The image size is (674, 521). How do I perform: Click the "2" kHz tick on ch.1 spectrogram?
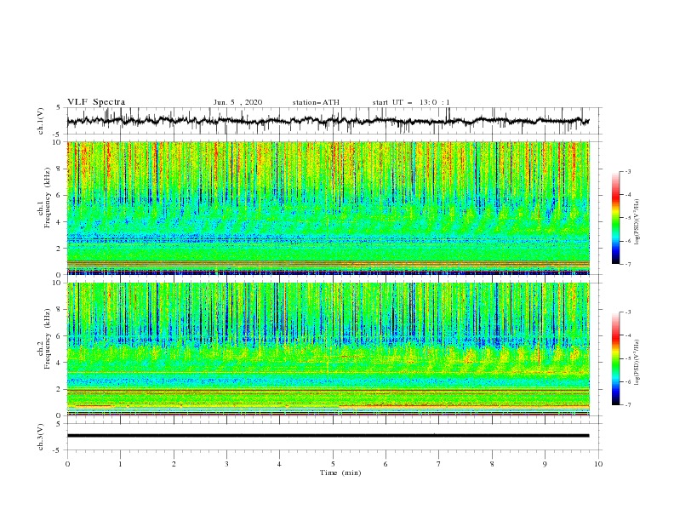[x=60, y=249]
